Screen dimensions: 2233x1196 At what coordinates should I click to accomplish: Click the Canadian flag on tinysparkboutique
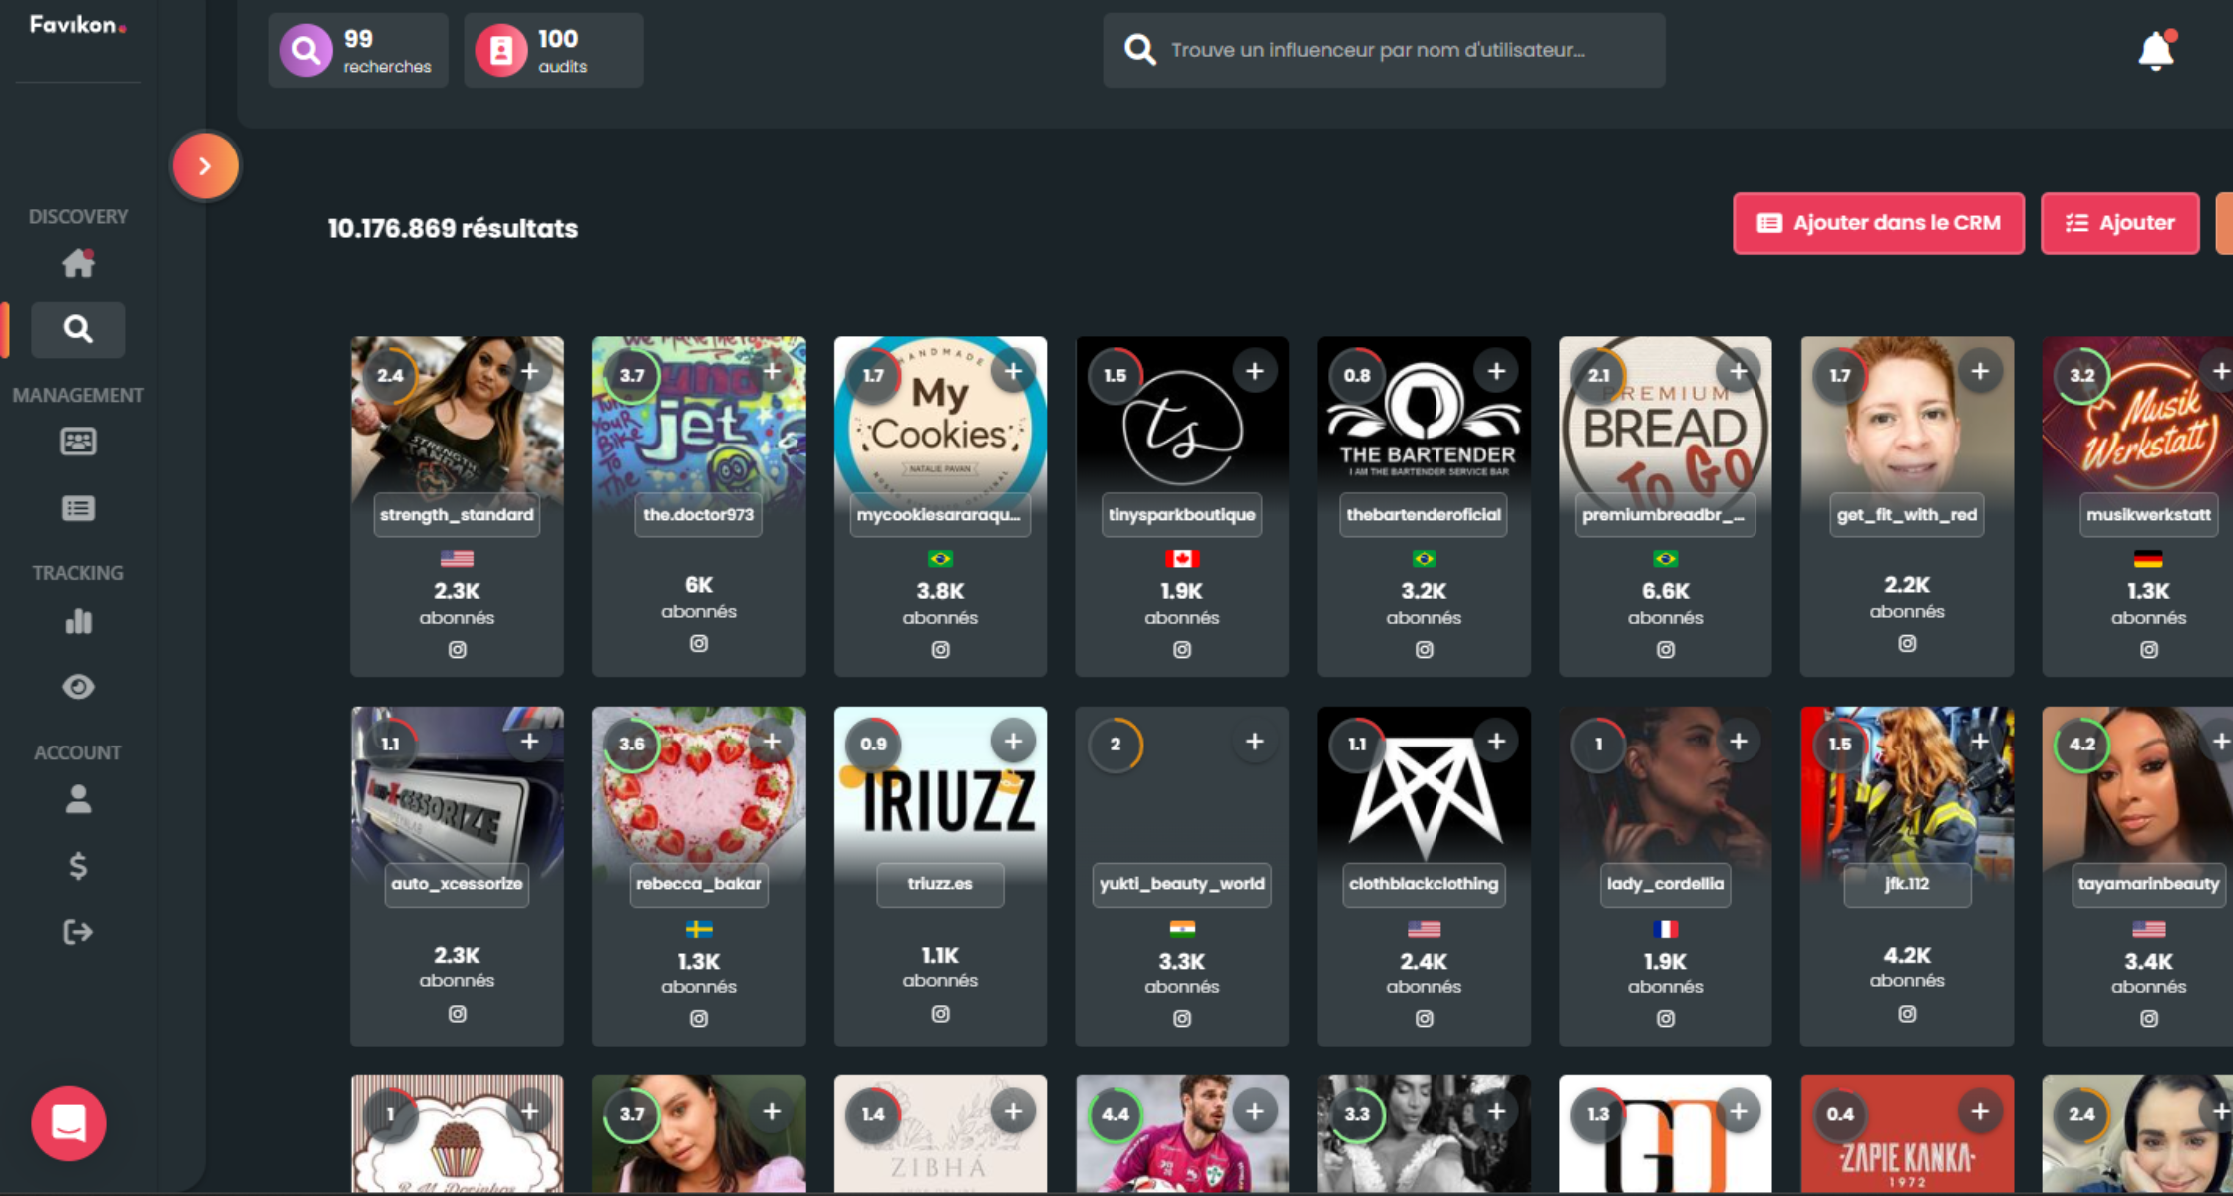(x=1182, y=559)
